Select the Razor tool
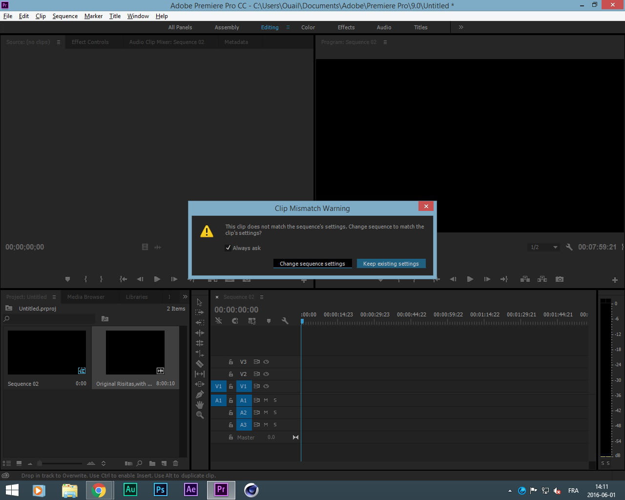The height and width of the screenshot is (500, 625). click(200, 364)
